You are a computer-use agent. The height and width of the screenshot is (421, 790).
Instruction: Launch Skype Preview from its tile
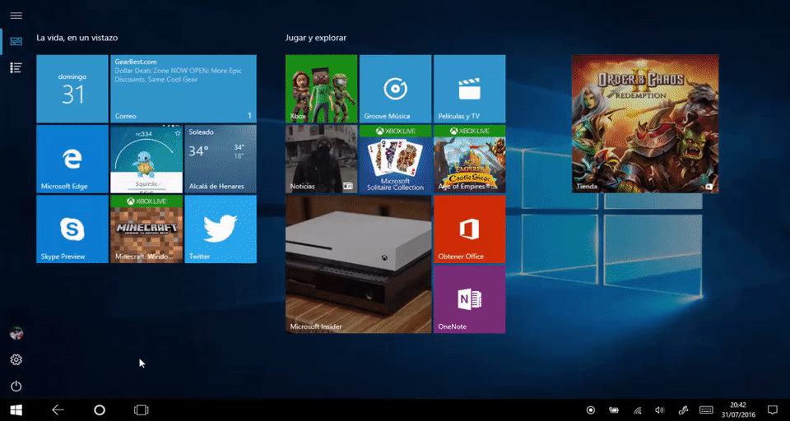coord(72,229)
